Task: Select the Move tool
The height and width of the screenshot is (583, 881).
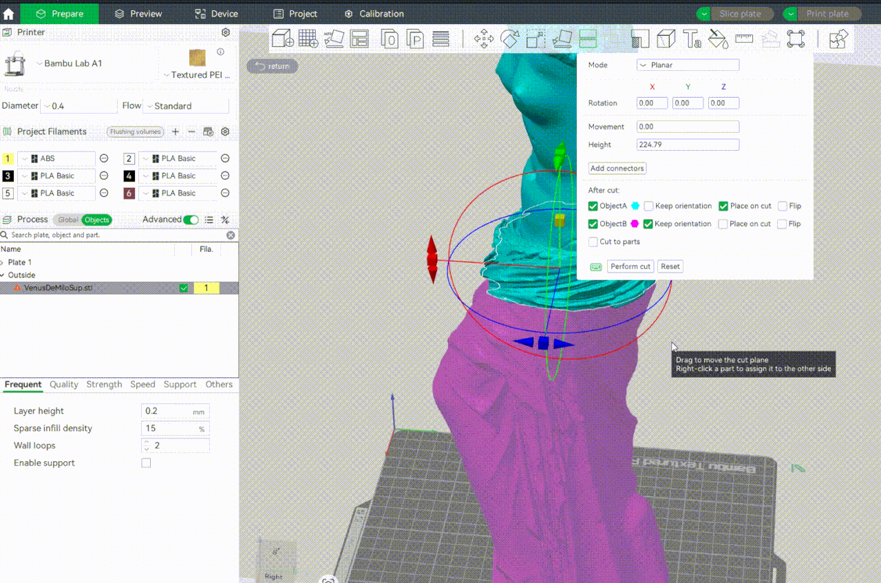Action: click(x=484, y=39)
